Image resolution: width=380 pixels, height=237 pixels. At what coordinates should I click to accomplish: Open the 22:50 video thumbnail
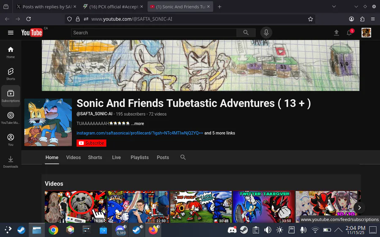tap(138, 207)
